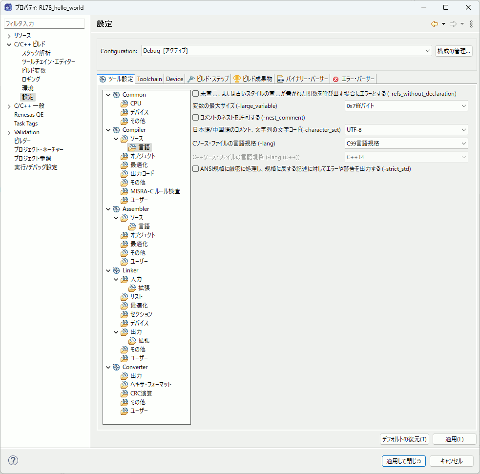This screenshot has height=474, width=480.
Task: Switch to the Toolchain tab
Action: [x=149, y=79]
